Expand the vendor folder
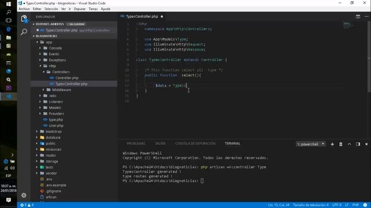 (x=51, y=173)
